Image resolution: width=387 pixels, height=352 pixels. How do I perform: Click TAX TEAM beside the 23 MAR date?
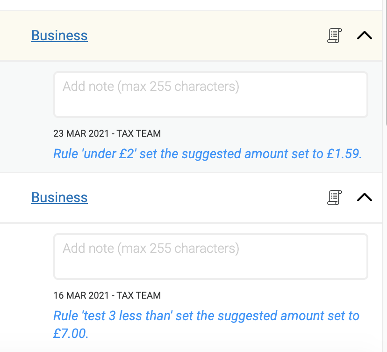tap(139, 134)
